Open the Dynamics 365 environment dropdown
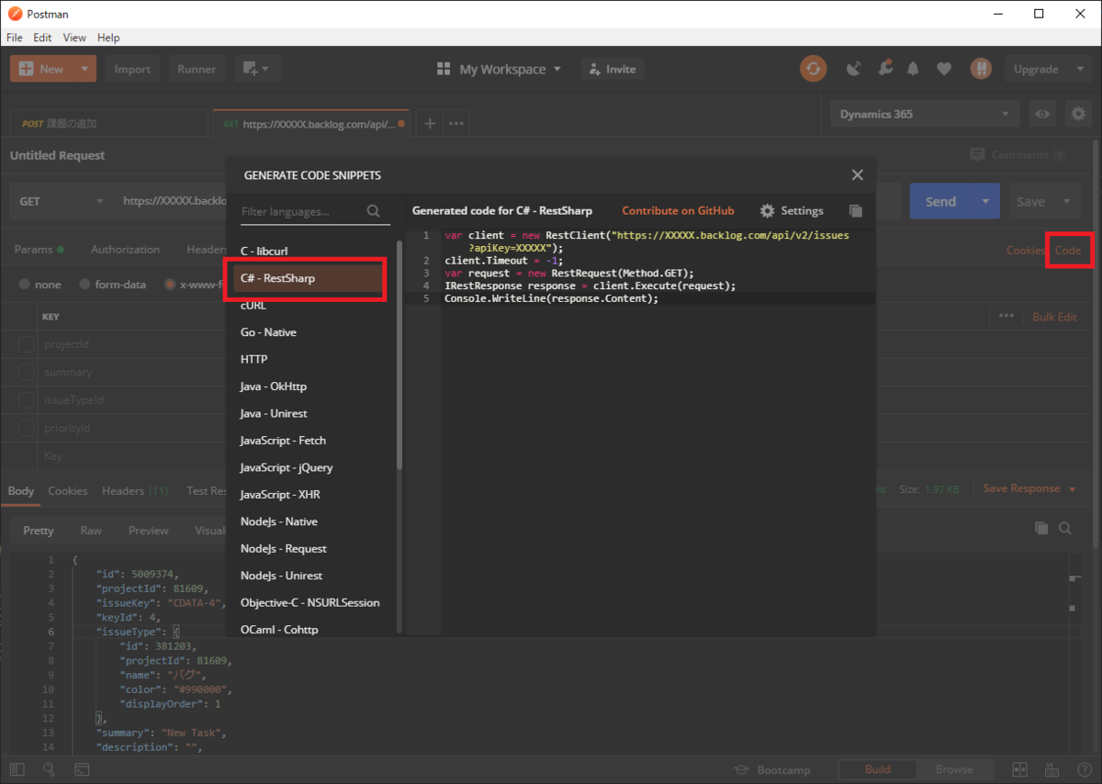Image resolution: width=1102 pixels, height=784 pixels. (x=925, y=114)
